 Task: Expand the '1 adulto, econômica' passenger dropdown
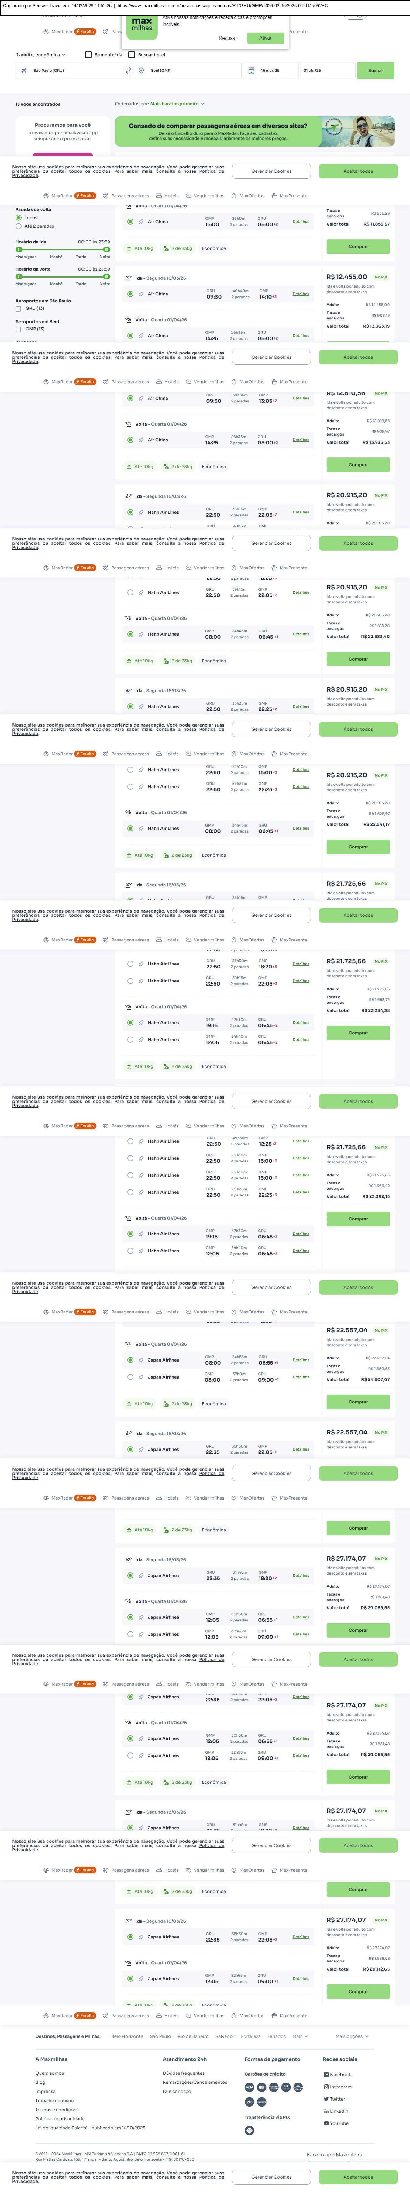(41, 54)
